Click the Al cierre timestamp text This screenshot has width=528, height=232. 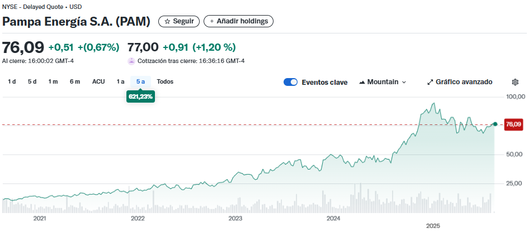click(37, 61)
